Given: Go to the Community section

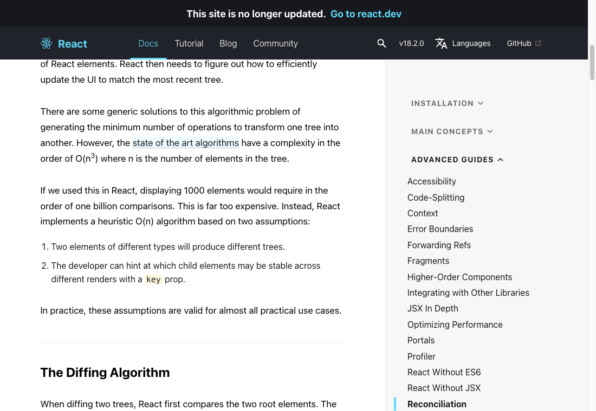Looking at the screenshot, I should click(x=276, y=43).
